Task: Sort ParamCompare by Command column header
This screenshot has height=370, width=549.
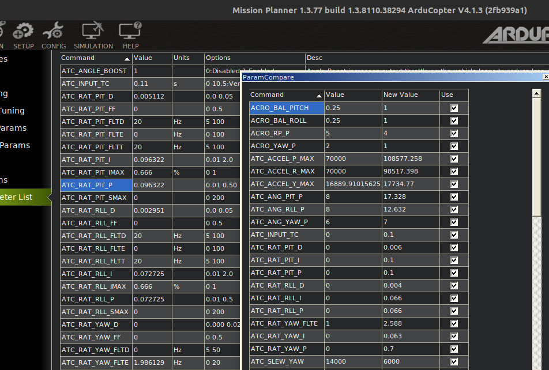Action: pyautogui.click(x=287, y=95)
